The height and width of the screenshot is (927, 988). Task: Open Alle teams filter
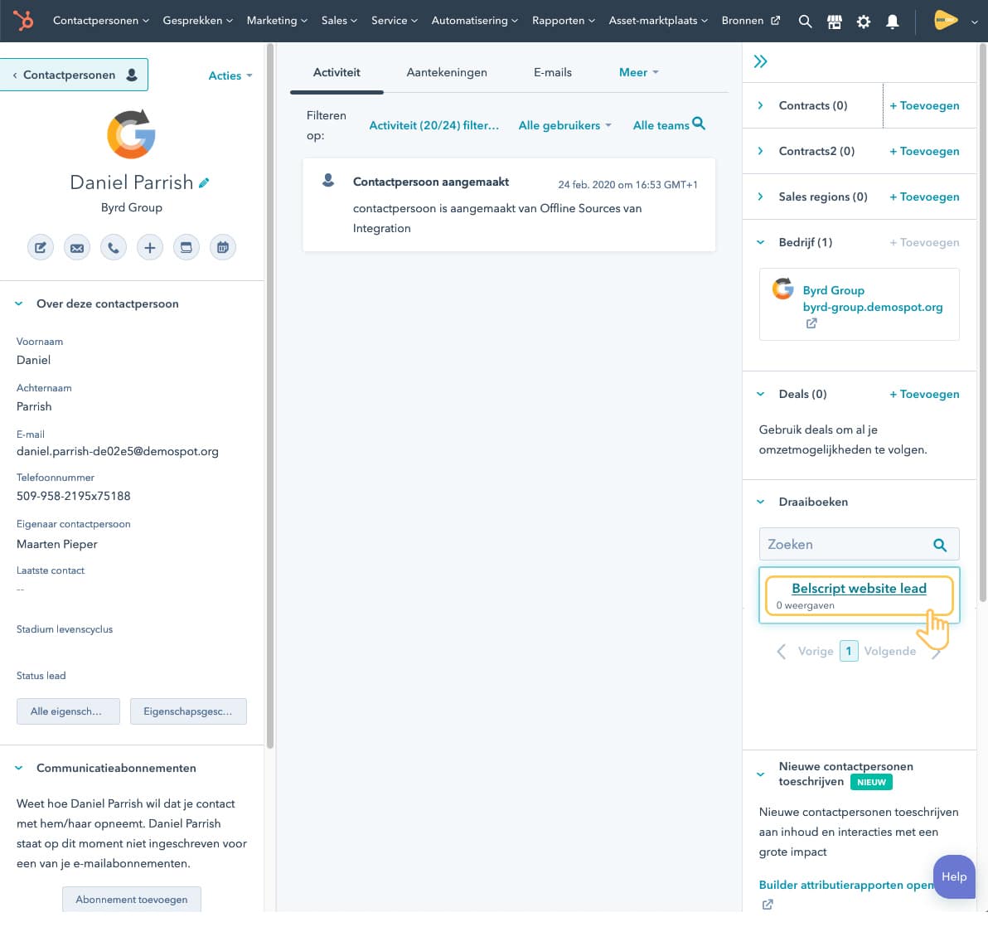(661, 125)
